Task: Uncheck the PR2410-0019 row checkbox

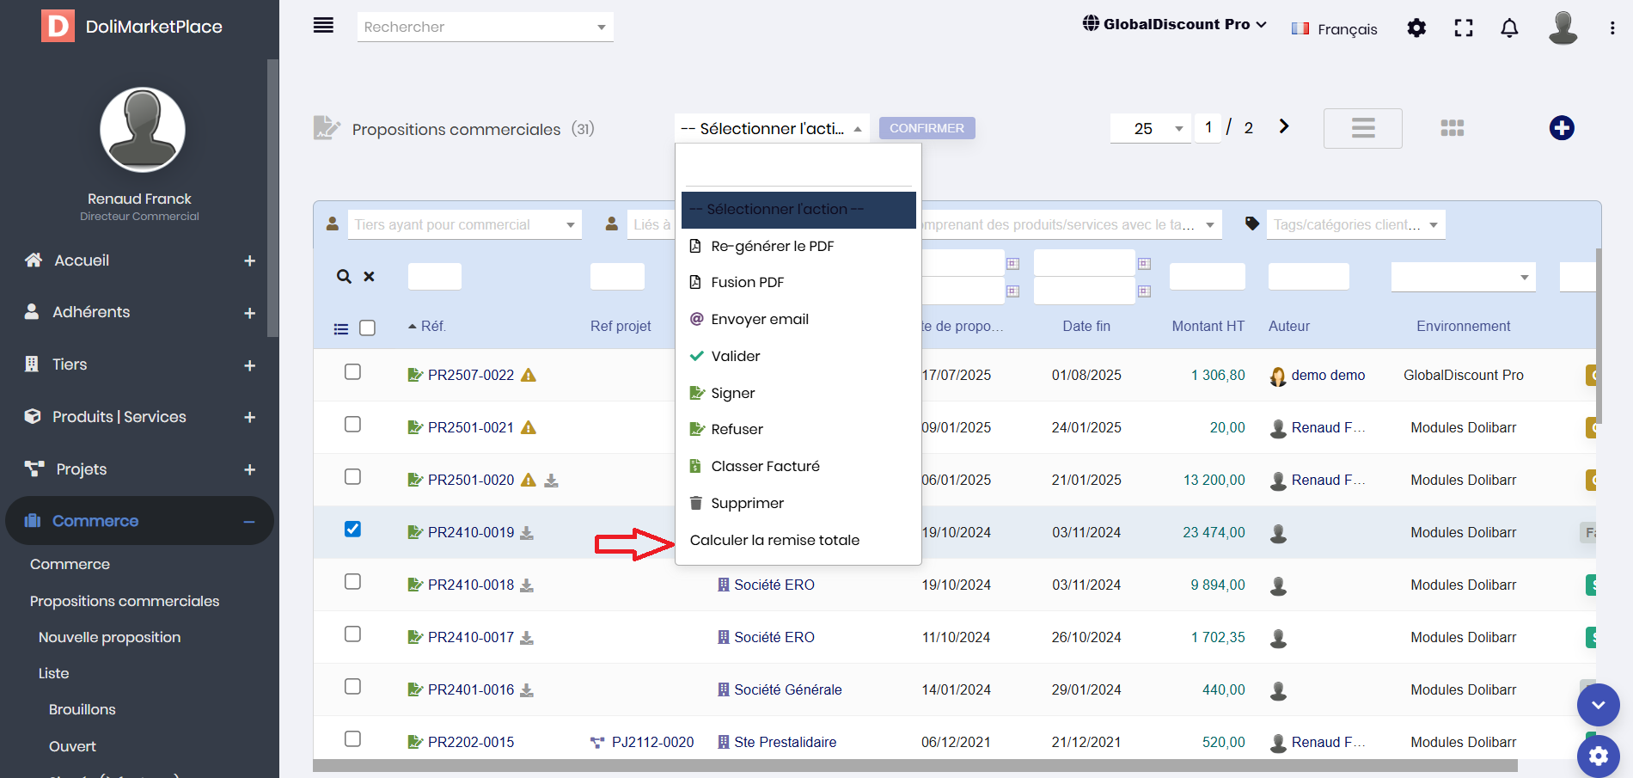Action: (352, 530)
